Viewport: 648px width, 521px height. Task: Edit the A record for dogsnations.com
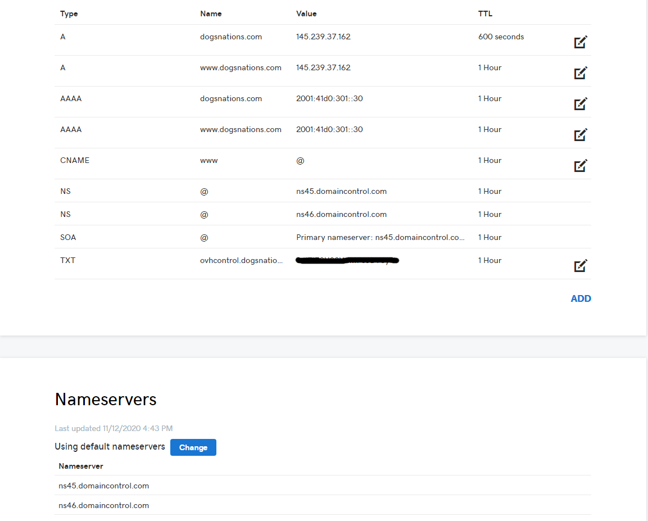click(581, 42)
